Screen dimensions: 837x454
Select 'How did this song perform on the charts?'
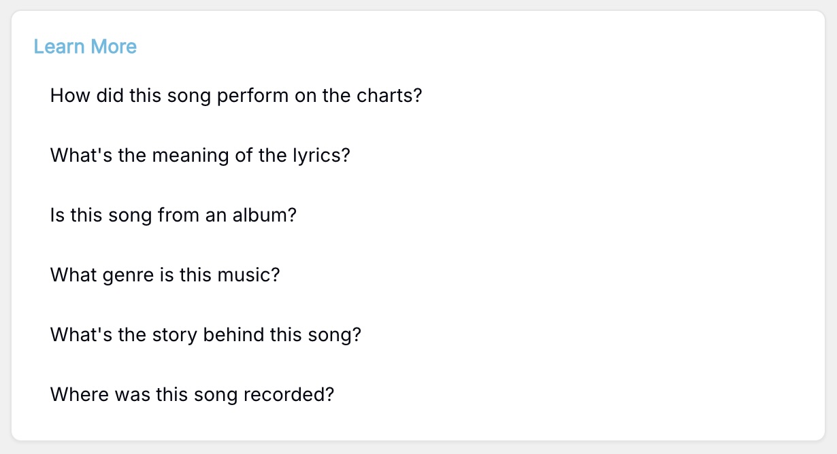pos(235,96)
